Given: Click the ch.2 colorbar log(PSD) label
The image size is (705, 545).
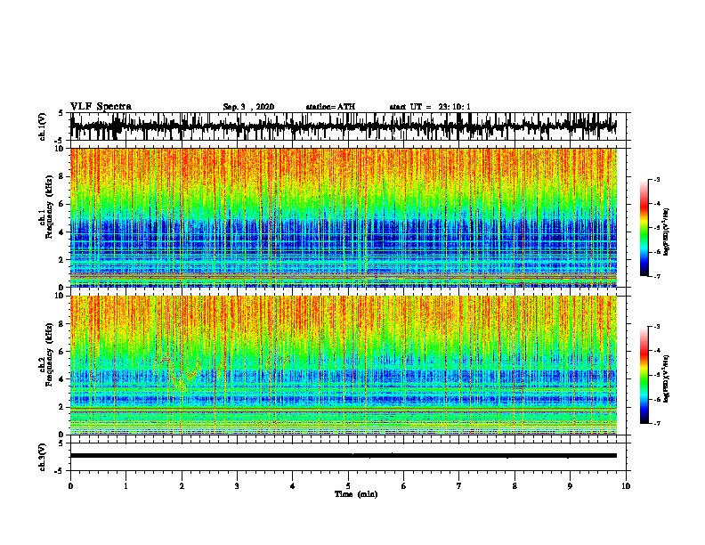Looking at the screenshot, I should pos(666,378).
